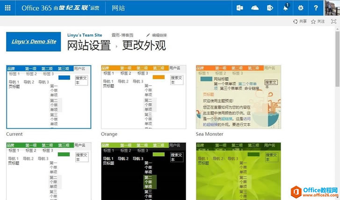The width and height of the screenshot is (340, 200).
Task: Select the Sea Monster theme thumbnail
Action: [239, 97]
